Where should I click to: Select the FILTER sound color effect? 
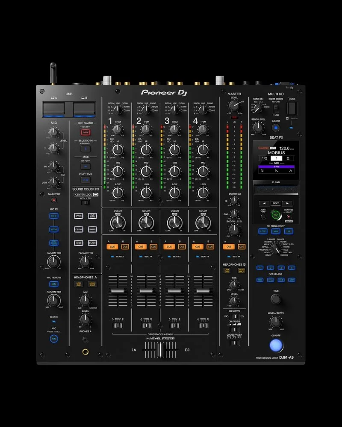pos(92,243)
